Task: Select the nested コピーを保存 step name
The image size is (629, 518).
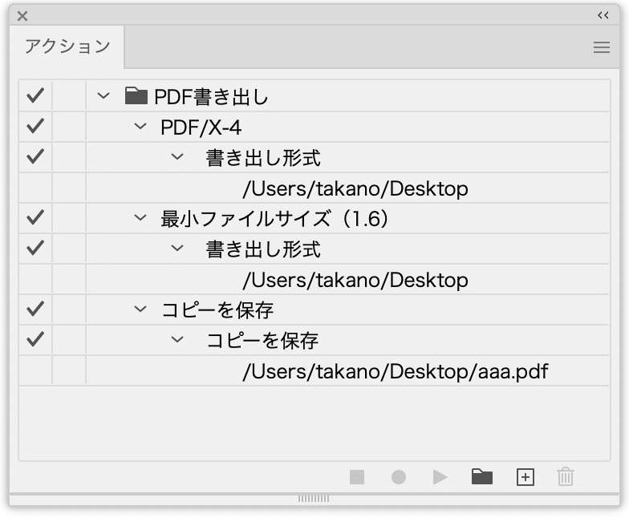Action: pos(262,341)
